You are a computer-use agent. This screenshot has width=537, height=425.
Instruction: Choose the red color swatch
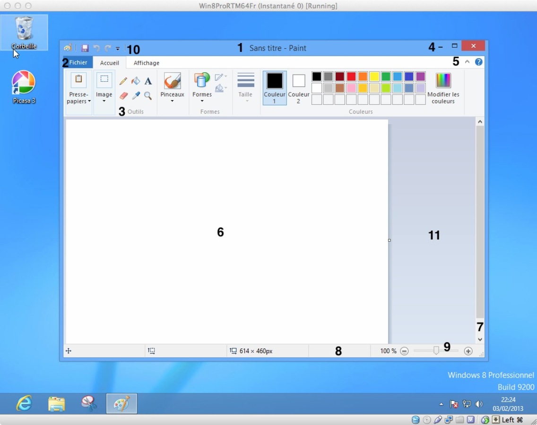[x=351, y=76]
